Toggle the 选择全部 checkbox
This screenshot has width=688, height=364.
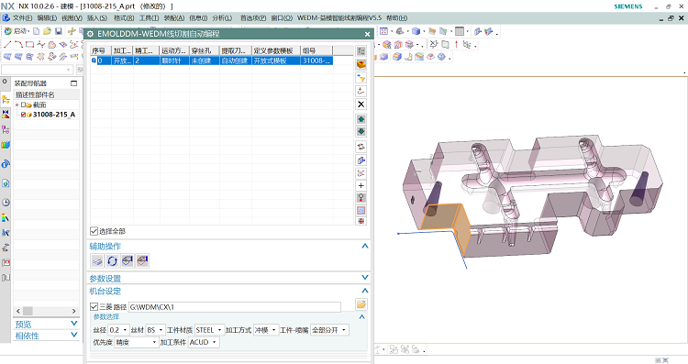coord(94,231)
